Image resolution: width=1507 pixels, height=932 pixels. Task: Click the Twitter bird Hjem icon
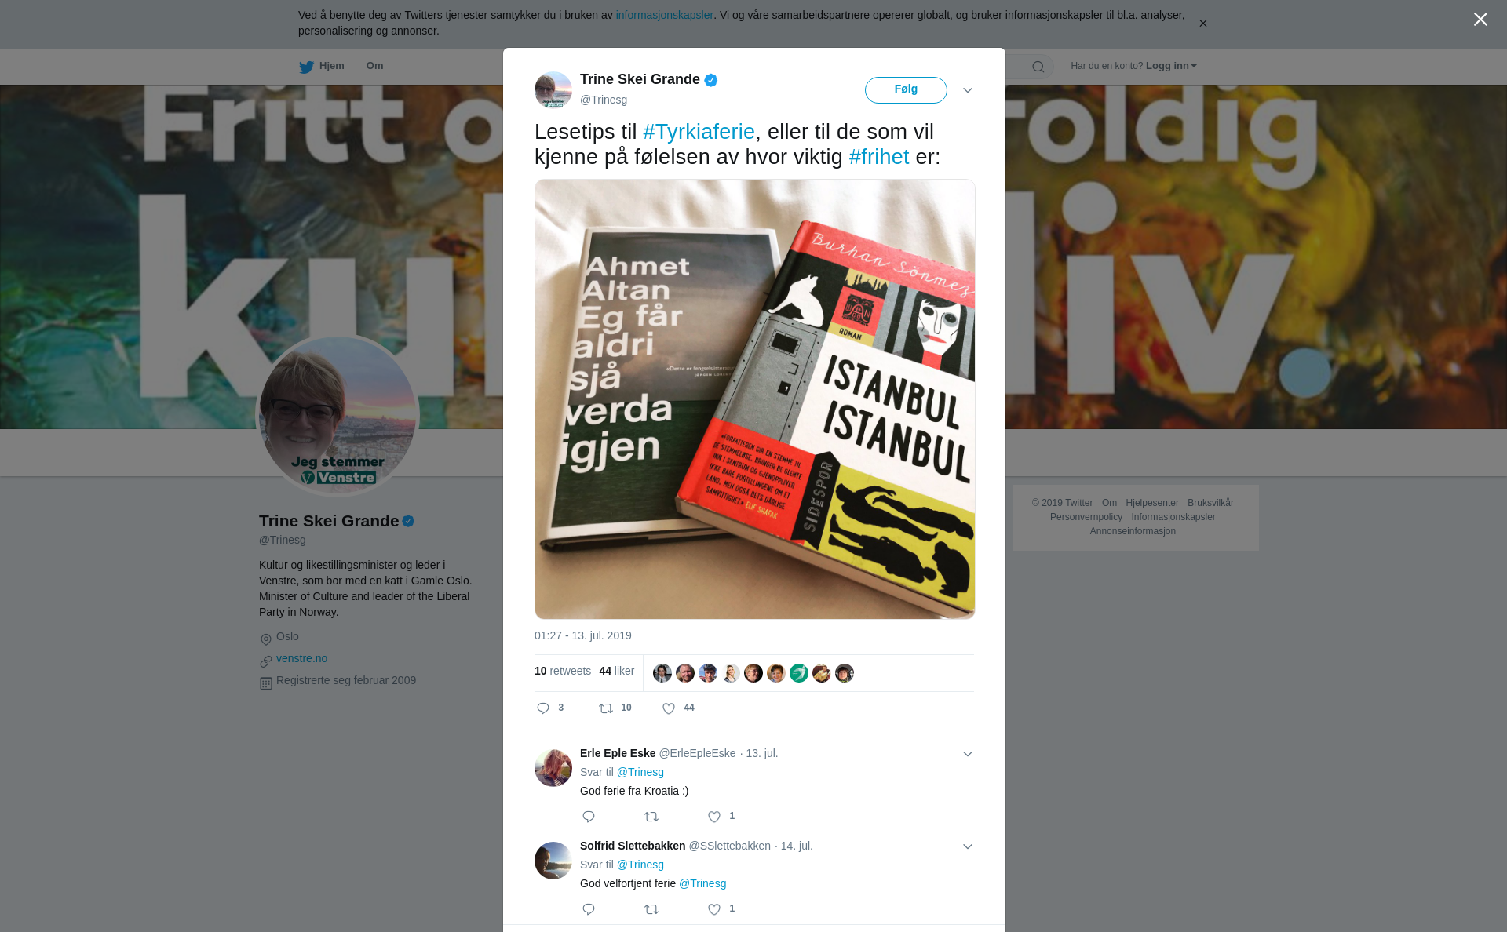pyautogui.click(x=306, y=67)
